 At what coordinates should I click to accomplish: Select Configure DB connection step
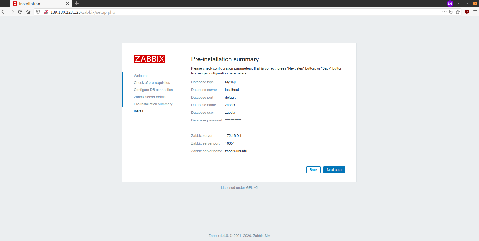(x=153, y=90)
